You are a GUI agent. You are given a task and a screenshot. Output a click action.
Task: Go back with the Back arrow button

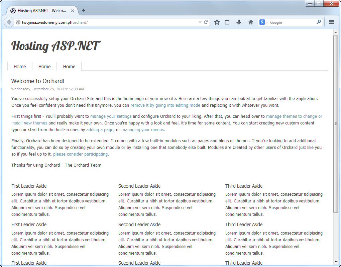pos(9,22)
